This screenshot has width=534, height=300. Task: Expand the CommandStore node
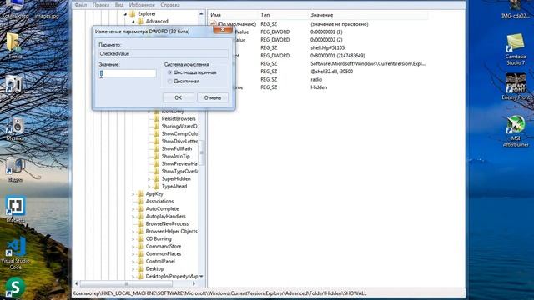coord(133,247)
